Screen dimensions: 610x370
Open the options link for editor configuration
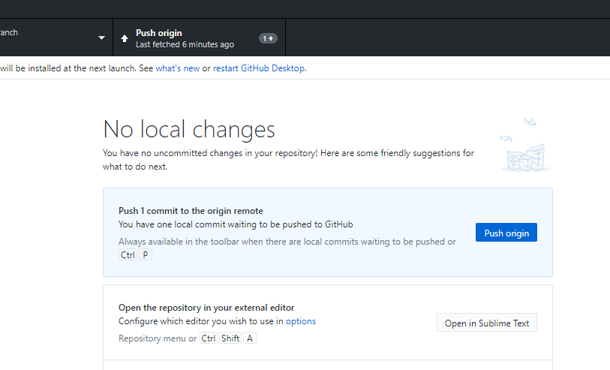click(301, 321)
